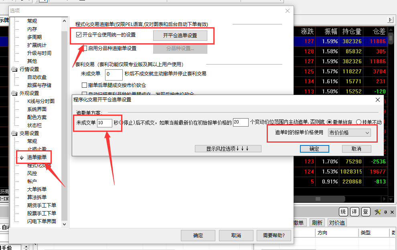The width and height of the screenshot is (397, 250).
Task: Select 自动收盘 under 行情设置
Action: click(37, 77)
